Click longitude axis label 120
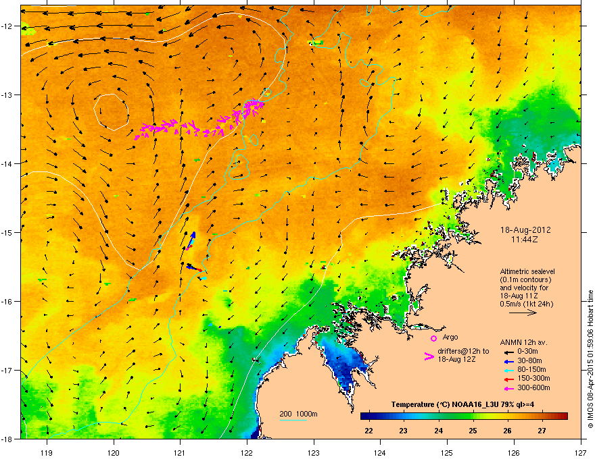Image resolution: width=595 pixels, height=459 pixels. pos(114,453)
